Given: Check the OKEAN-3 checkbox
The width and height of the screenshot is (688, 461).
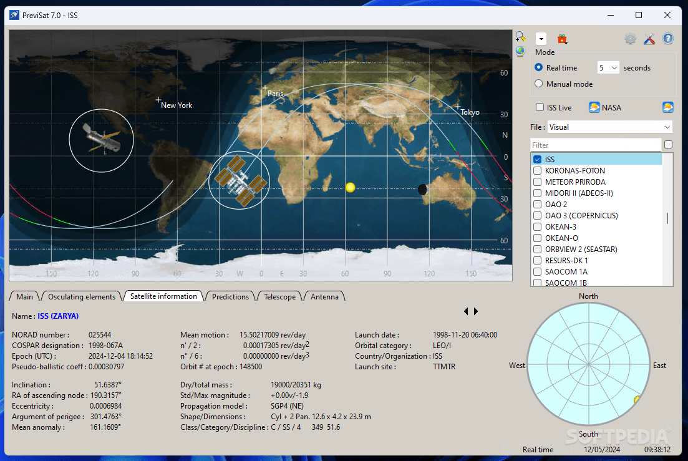Looking at the screenshot, I should pyautogui.click(x=538, y=227).
